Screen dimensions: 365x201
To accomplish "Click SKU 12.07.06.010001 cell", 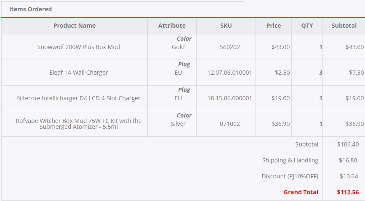I will tap(230, 73).
